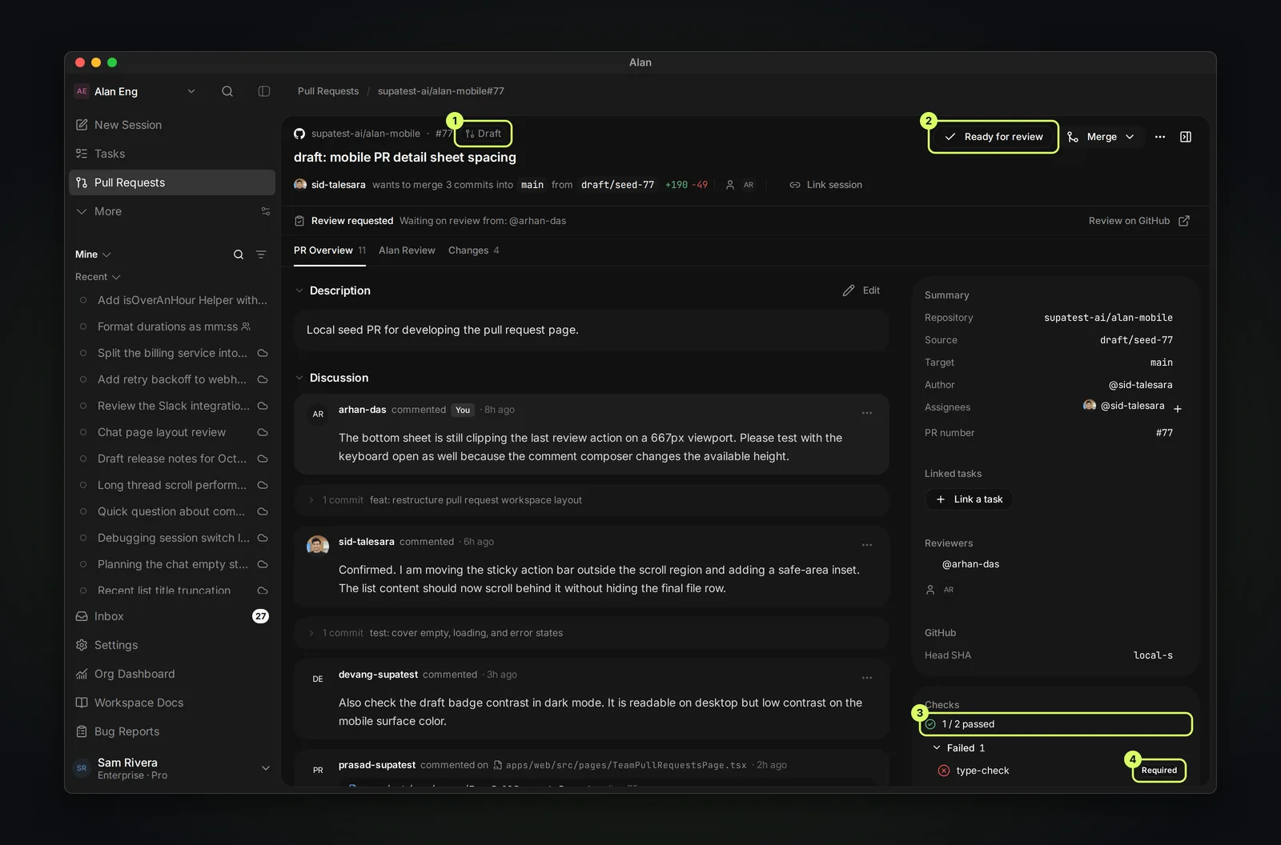Open the ellipsis menu on devang-supatest comment
This screenshot has width=1281, height=845.
867,678
